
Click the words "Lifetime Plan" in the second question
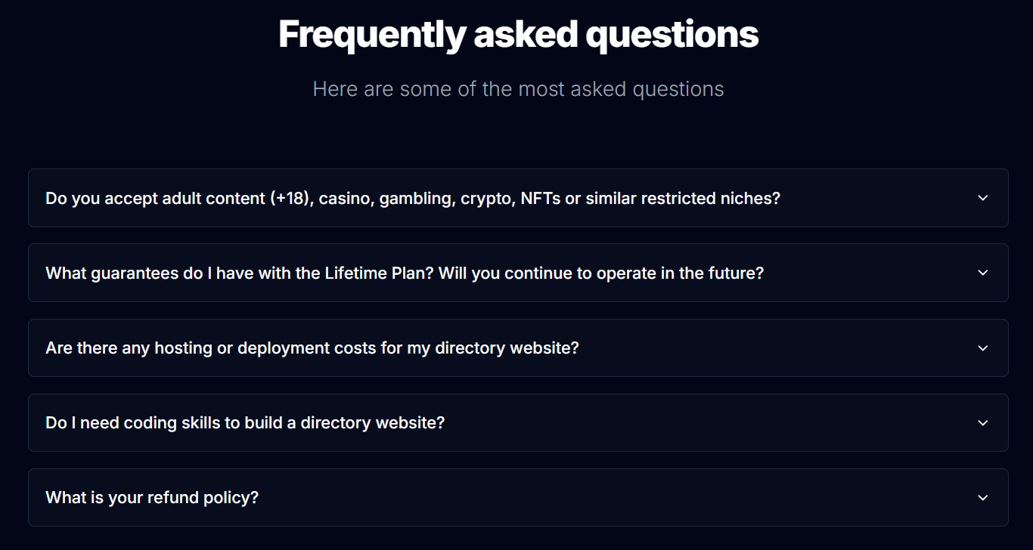click(x=368, y=273)
